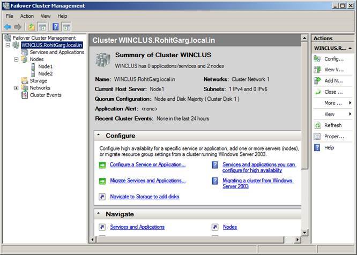
Task: Click the green arrow icon beside Migrate Services
Action: (x=102, y=181)
